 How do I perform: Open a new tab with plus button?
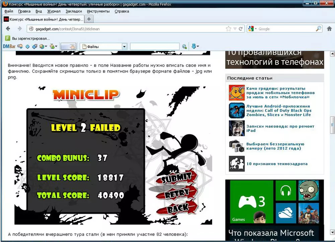click(89, 19)
